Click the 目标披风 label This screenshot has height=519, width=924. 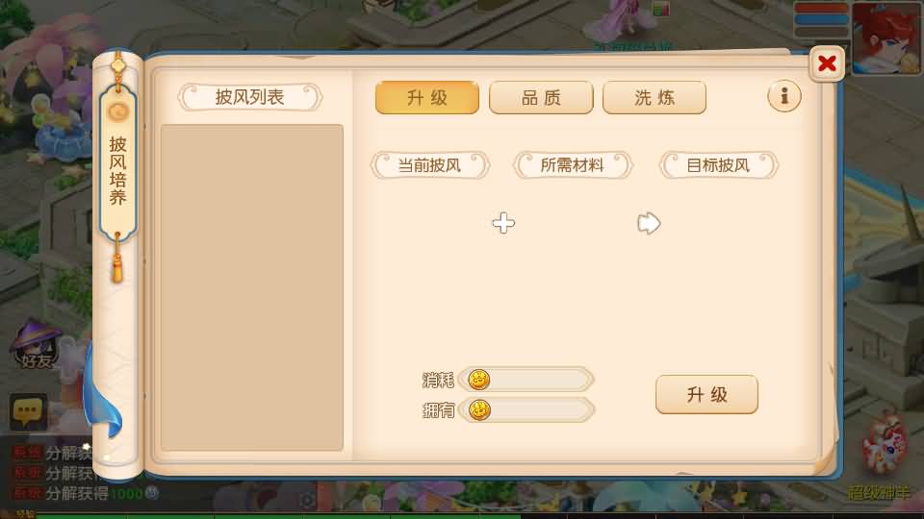(718, 165)
